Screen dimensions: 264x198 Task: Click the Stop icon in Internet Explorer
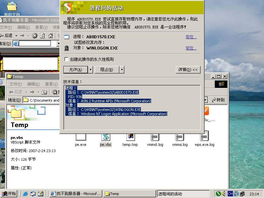tap(35, 36)
